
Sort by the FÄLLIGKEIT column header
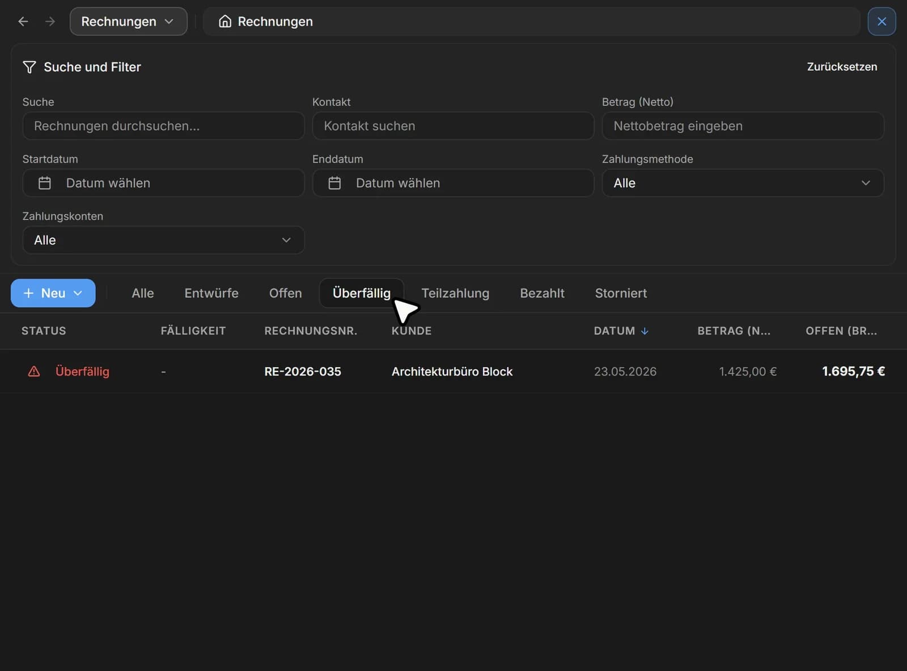pyautogui.click(x=193, y=331)
